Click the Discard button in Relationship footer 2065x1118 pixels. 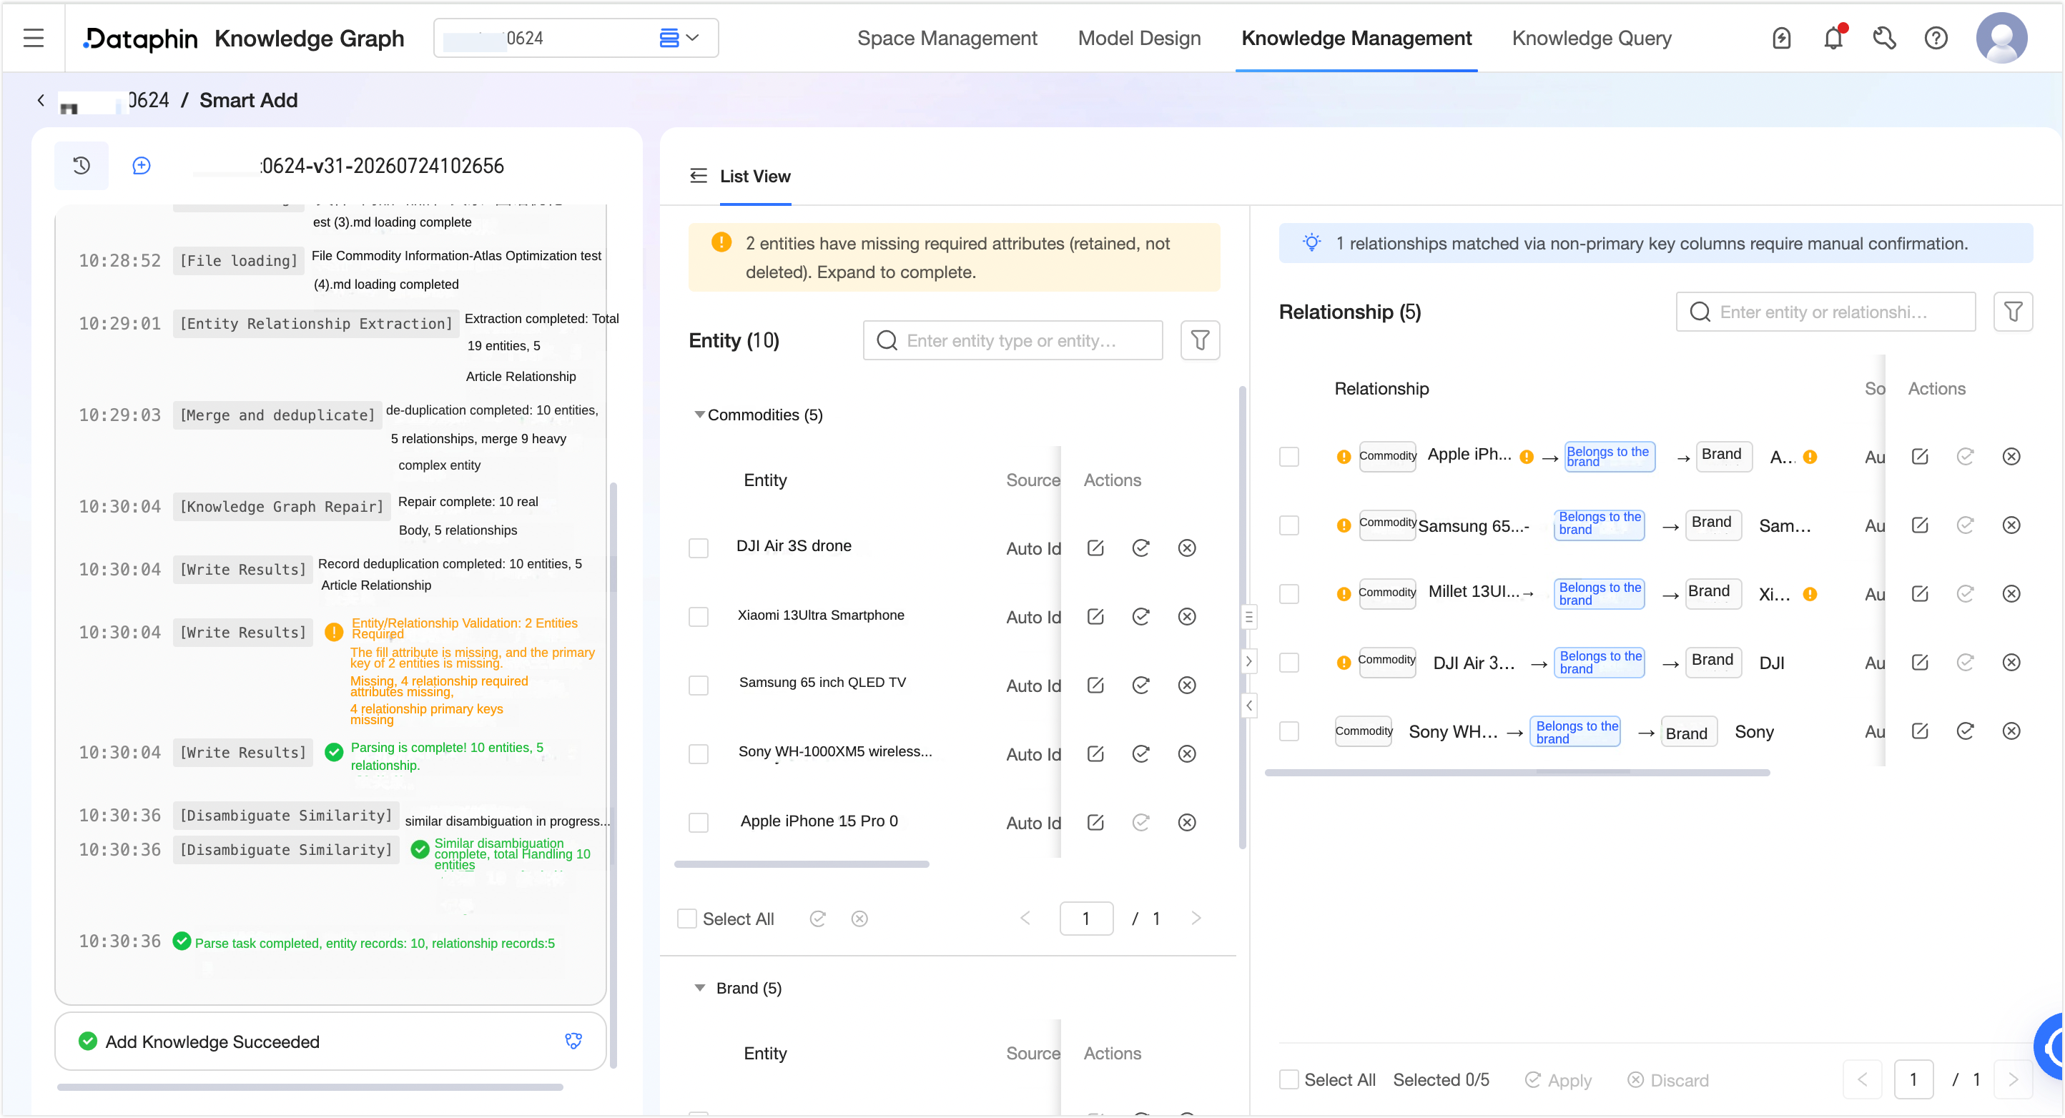pos(1667,1080)
